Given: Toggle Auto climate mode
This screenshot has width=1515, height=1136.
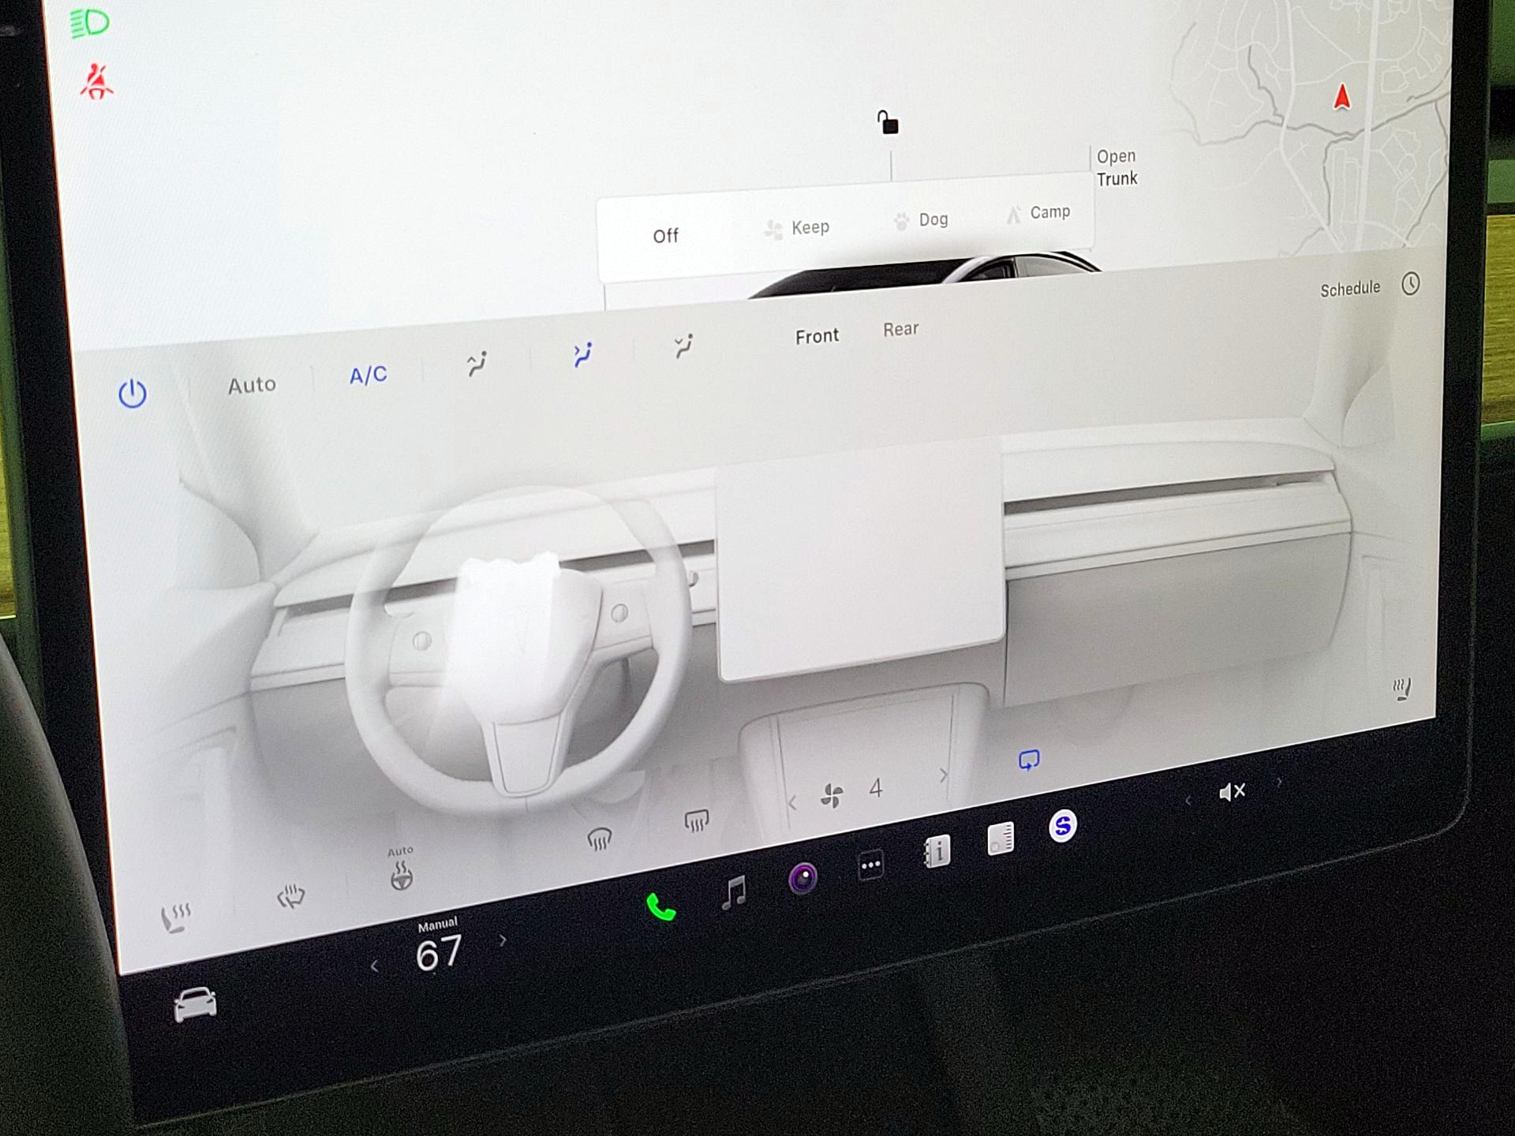Looking at the screenshot, I should (x=252, y=385).
